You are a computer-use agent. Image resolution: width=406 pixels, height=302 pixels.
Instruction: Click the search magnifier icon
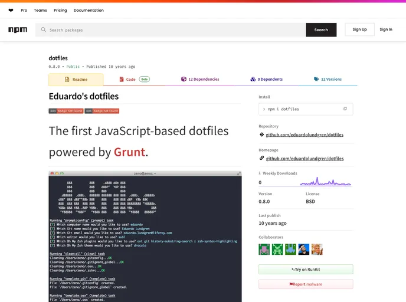coord(44,29)
